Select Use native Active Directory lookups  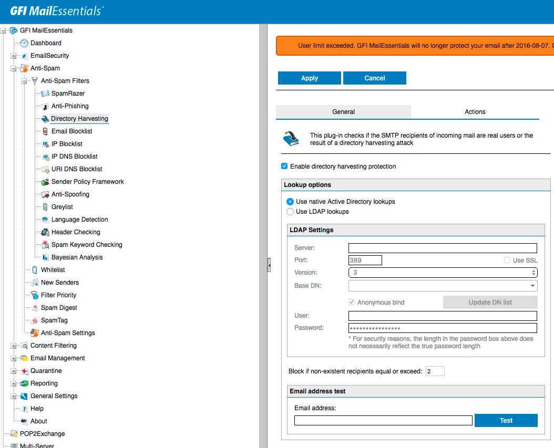[290, 202]
